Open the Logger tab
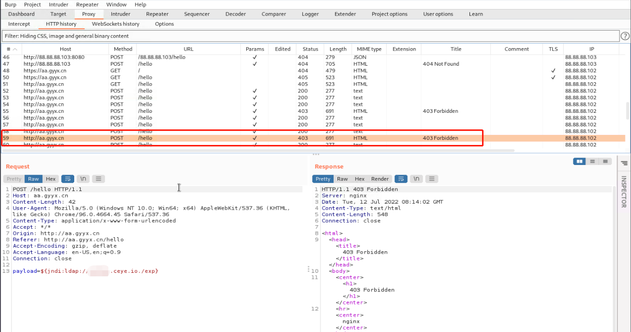This screenshot has height=332, width=631. [x=310, y=14]
